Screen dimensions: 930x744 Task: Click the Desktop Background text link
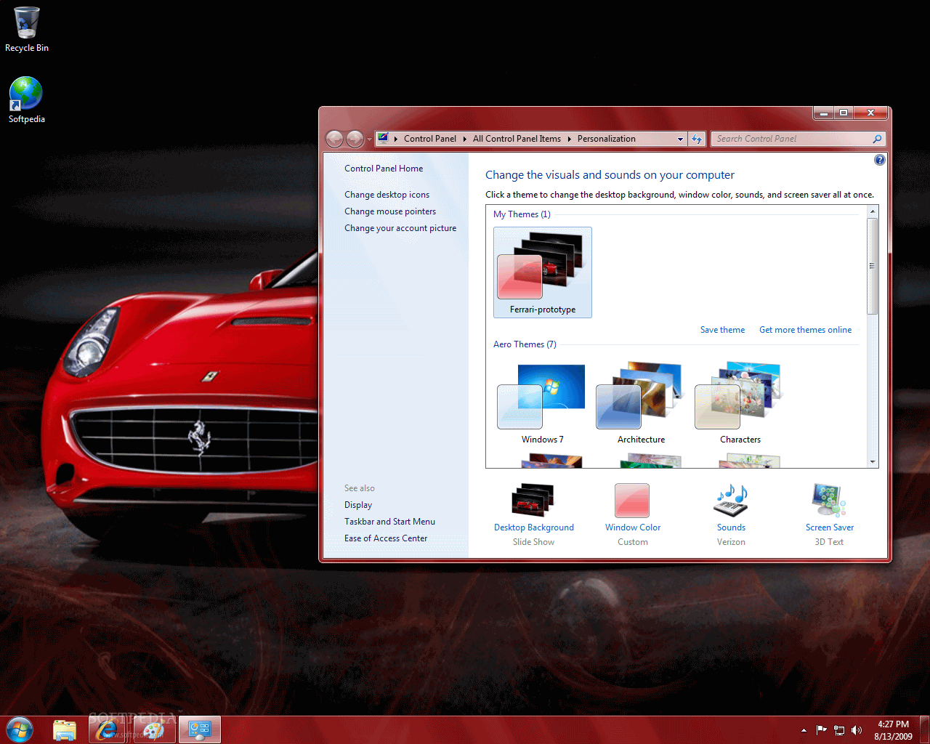(534, 527)
